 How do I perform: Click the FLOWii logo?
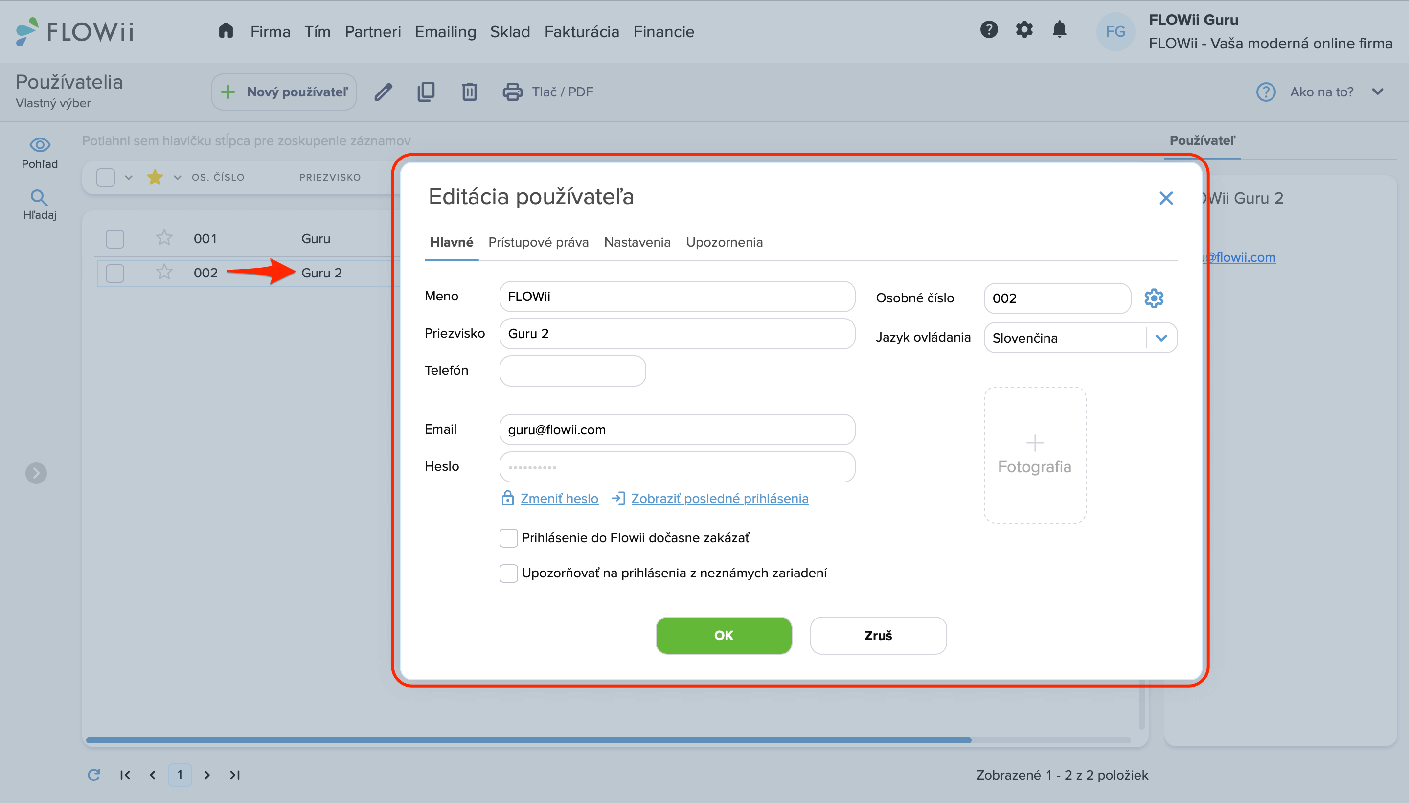tap(74, 31)
